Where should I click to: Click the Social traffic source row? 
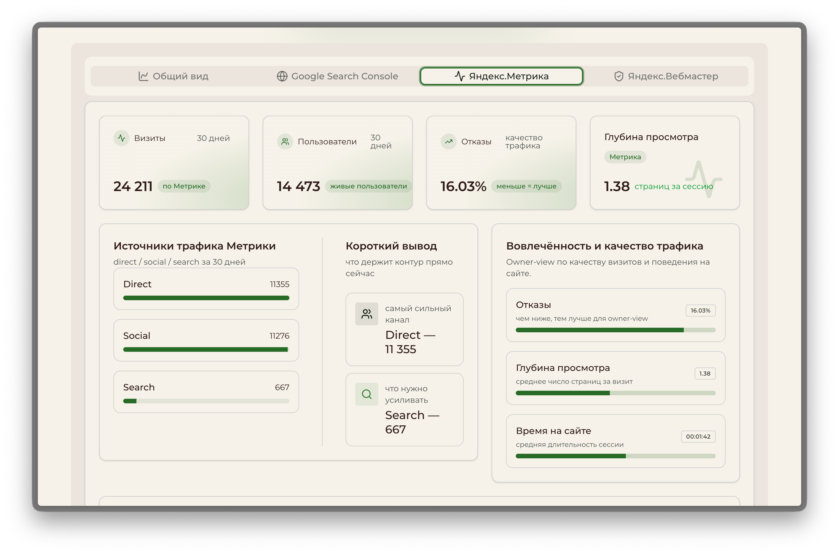click(x=206, y=340)
